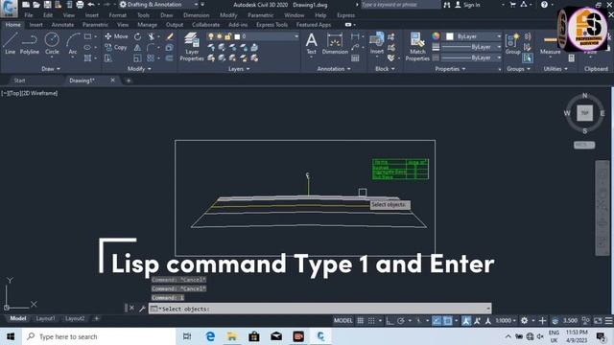Click the Quick Calculator icon in Utilities
Screen dimensions: 614x345
572,58
